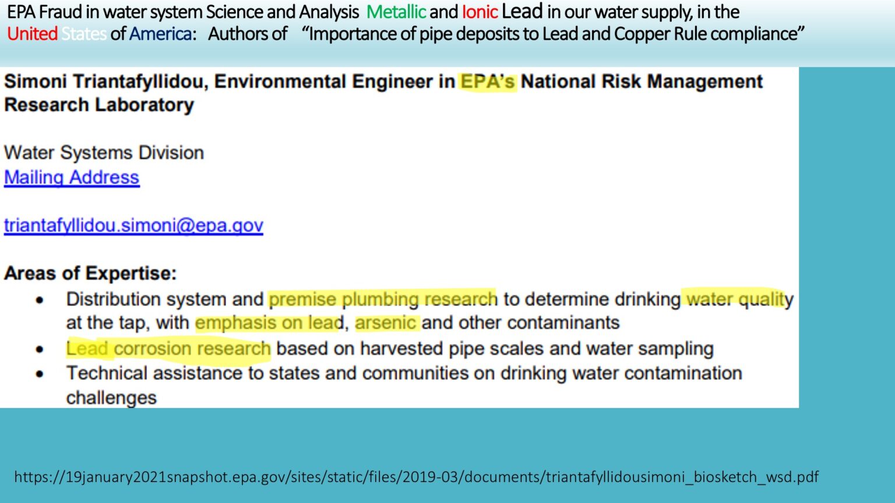Image resolution: width=895 pixels, height=503 pixels.
Task: Click the highlighted "premise plumbing research" phrase
Action: tap(383, 299)
